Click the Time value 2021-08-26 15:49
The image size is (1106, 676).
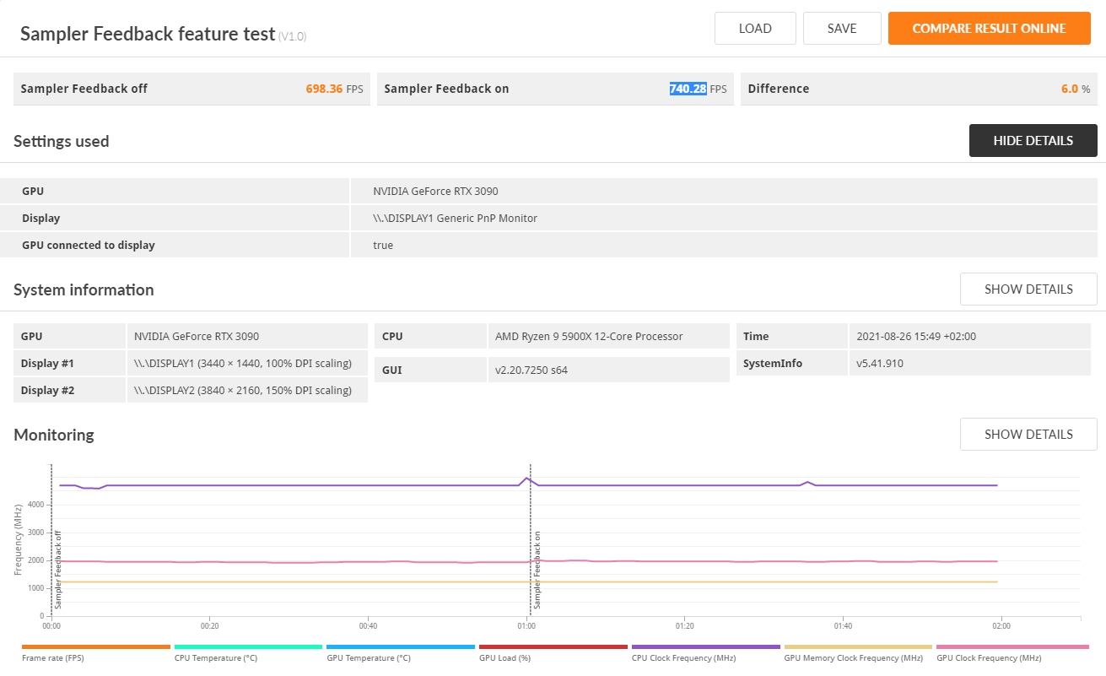click(x=915, y=336)
